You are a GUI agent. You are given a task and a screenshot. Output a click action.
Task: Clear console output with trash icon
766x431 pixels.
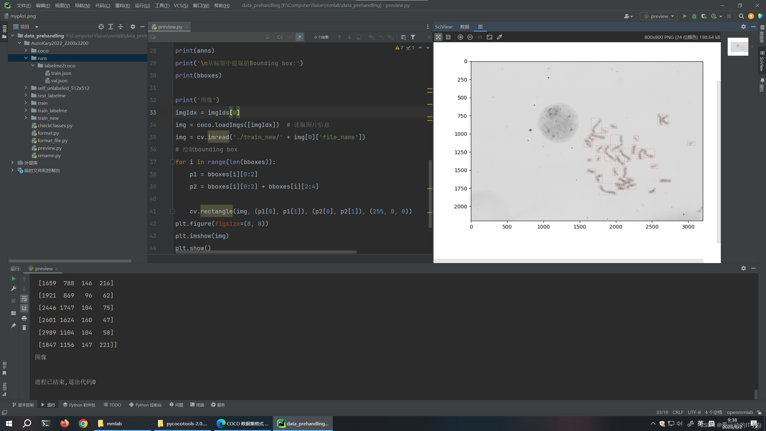point(24,328)
